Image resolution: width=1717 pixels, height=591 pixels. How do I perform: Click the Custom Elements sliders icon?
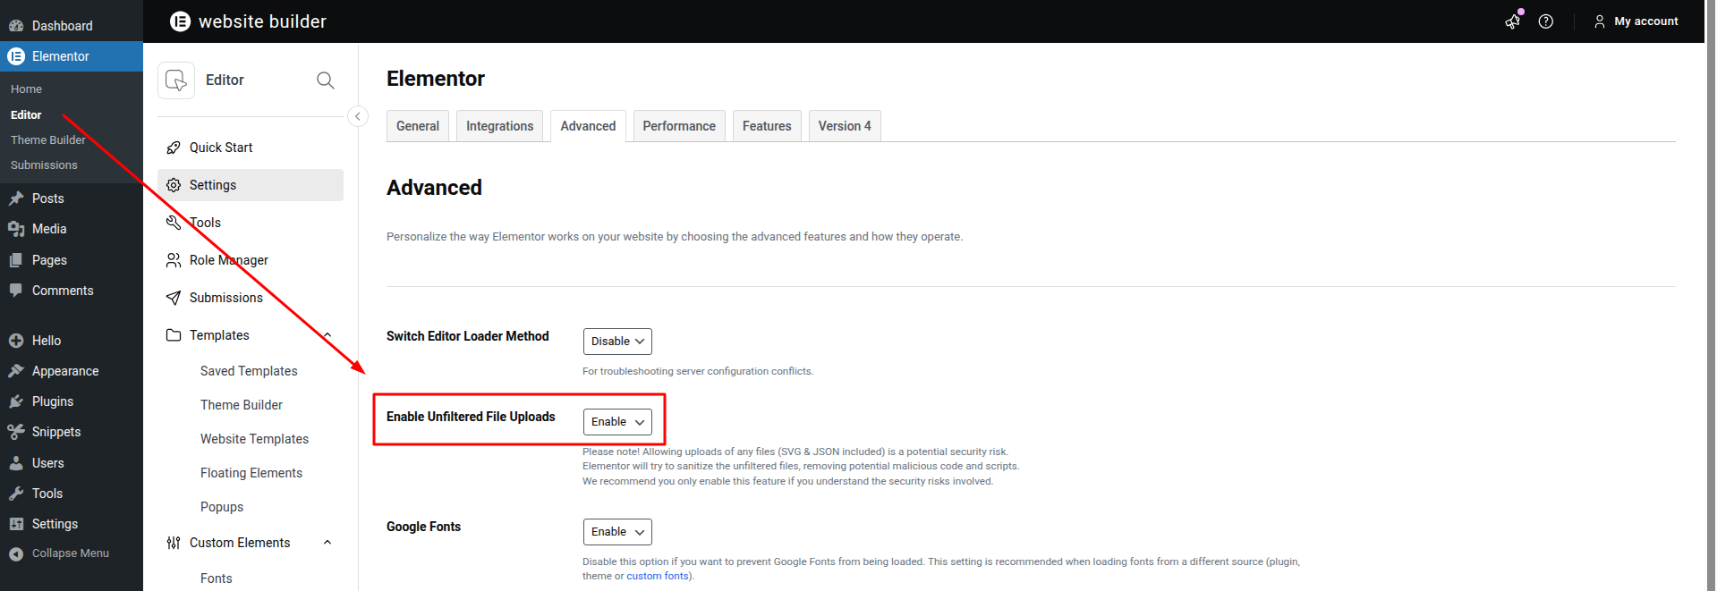[174, 543]
